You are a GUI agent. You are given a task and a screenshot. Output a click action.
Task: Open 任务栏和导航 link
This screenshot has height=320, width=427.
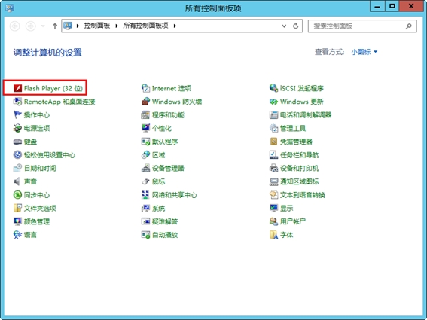299,155
